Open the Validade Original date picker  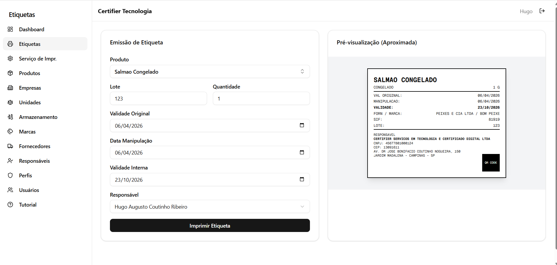click(302, 125)
